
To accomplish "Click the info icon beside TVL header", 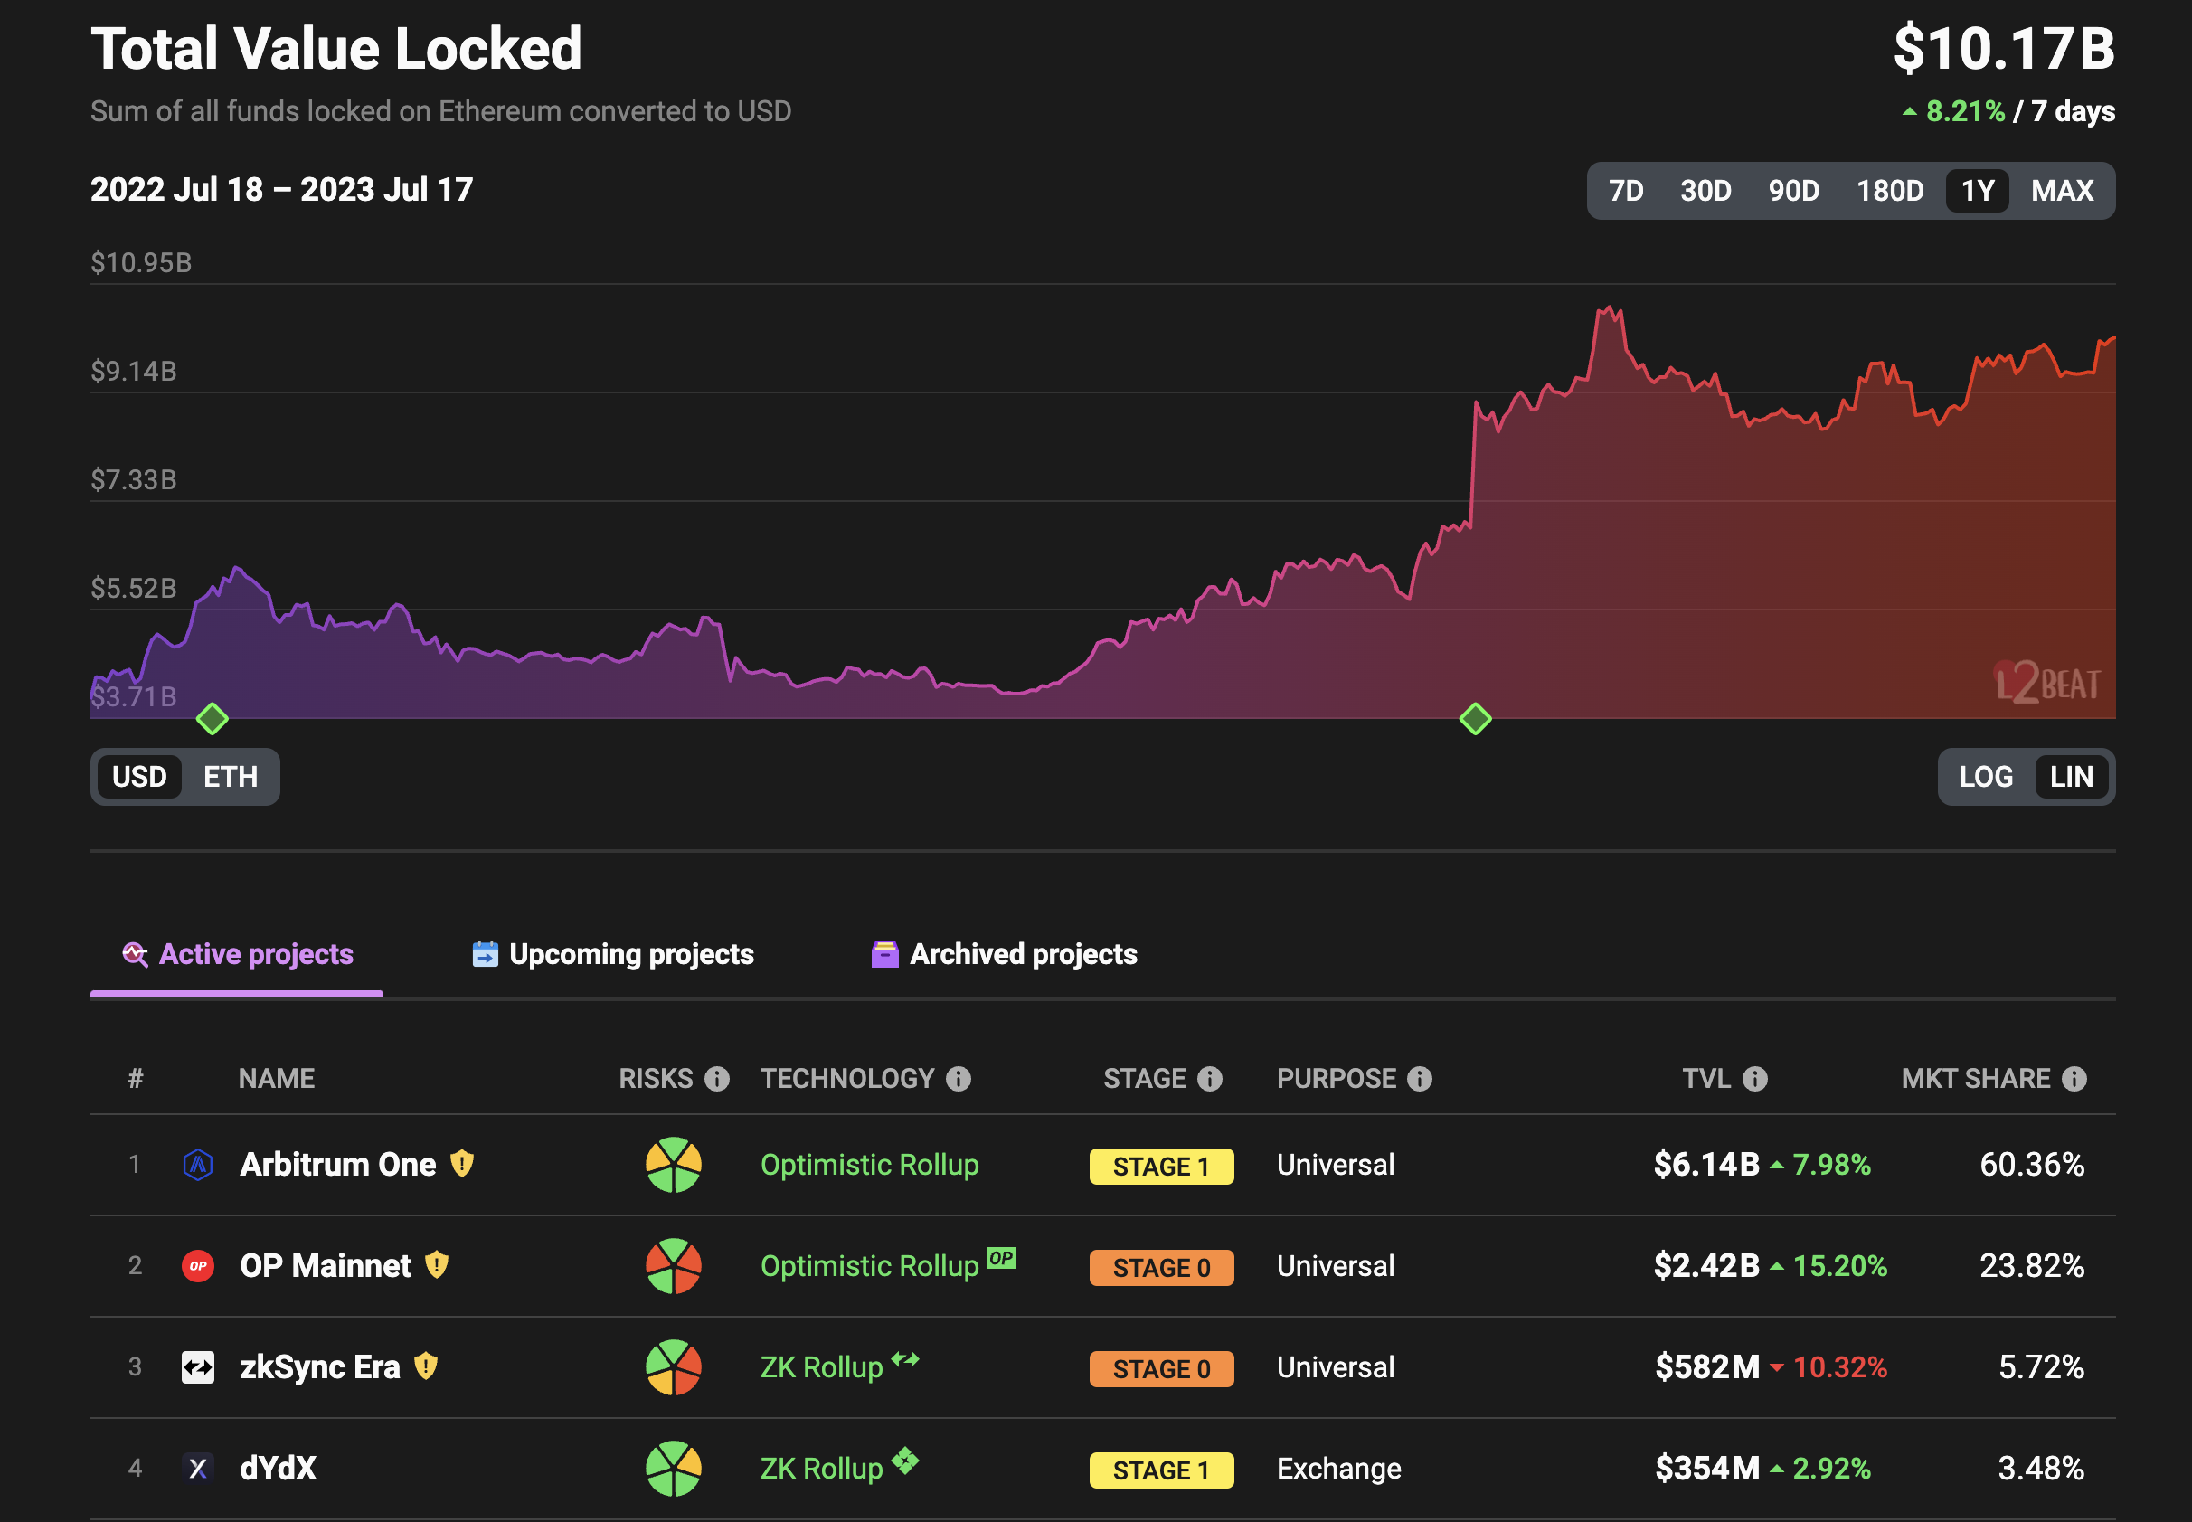I will coord(1755,1079).
